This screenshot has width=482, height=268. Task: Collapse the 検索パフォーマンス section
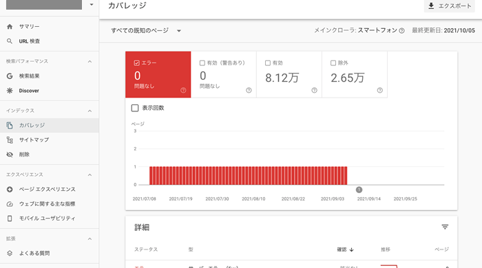pyautogui.click(x=90, y=62)
